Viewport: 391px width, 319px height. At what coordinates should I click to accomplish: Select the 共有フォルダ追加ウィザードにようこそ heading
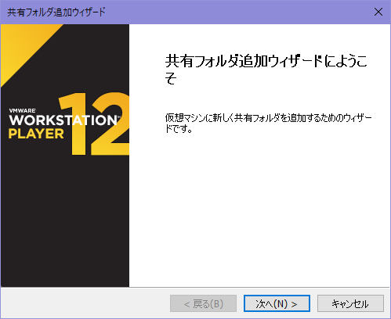tap(266, 70)
